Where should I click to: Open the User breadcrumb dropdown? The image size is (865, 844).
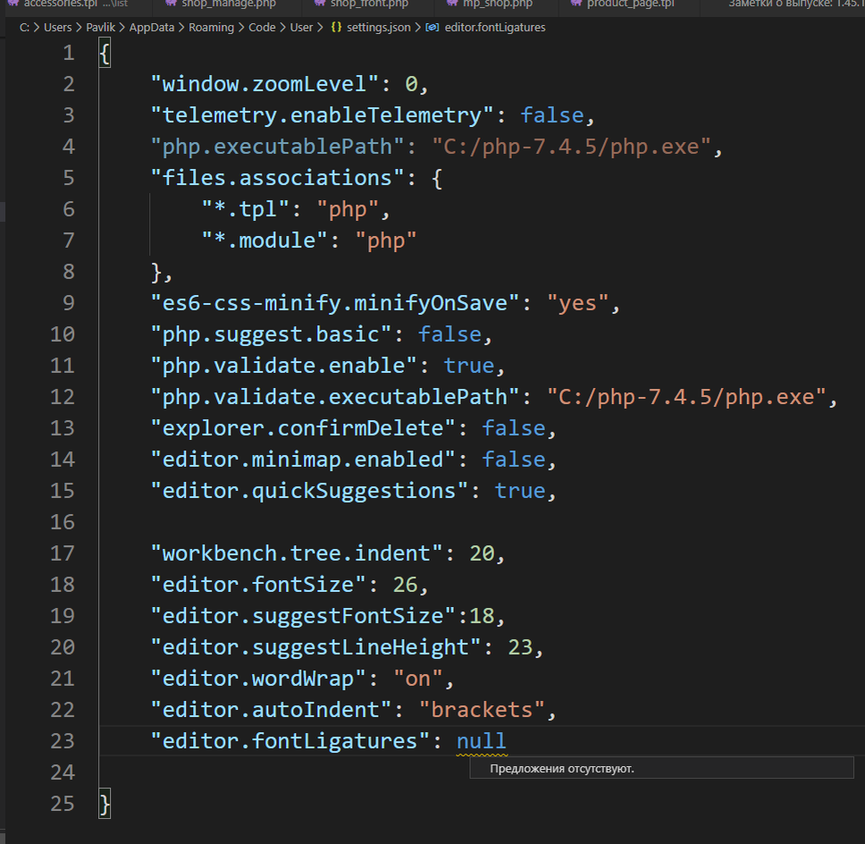point(301,27)
